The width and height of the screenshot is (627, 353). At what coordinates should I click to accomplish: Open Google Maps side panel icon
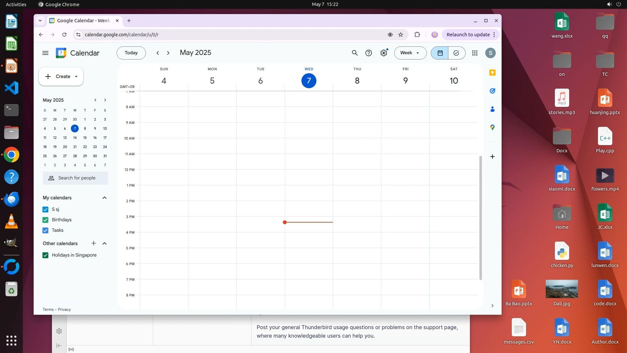pos(492,127)
